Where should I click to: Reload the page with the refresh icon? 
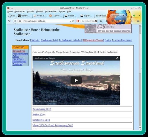tap(73, 21)
